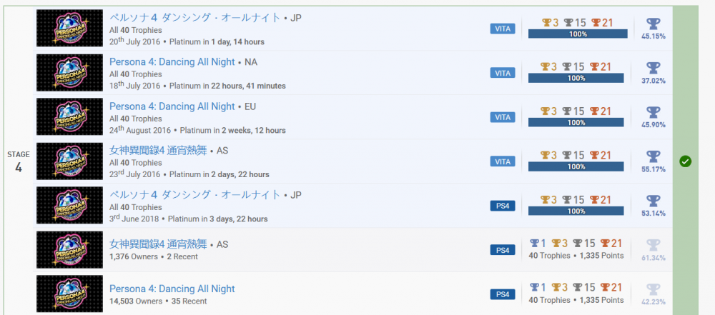Open the last Persona 4: Dancing All Night link
The height and width of the screenshot is (315, 715).
[x=172, y=289]
